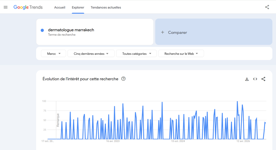
Task: Click the blue dot beside search term
Action: 42,30
